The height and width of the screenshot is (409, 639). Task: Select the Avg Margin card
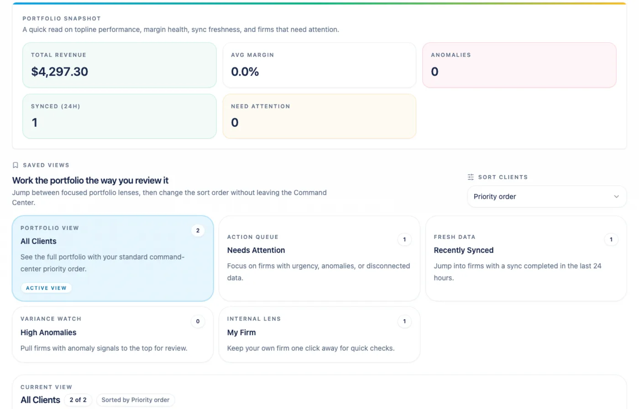click(319, 65)
